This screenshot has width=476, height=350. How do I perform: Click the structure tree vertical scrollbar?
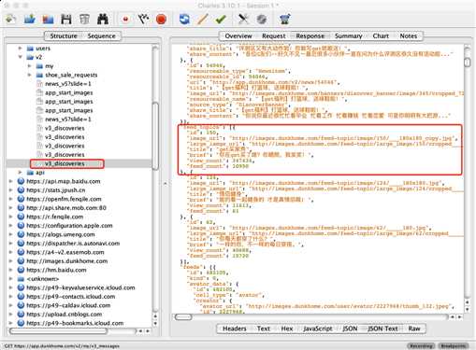[155, 135]
